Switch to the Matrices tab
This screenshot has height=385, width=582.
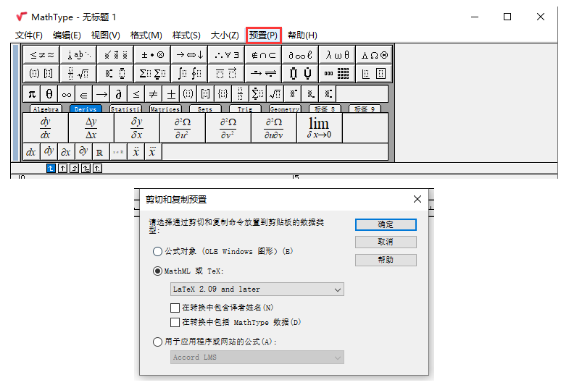point(165,109)
